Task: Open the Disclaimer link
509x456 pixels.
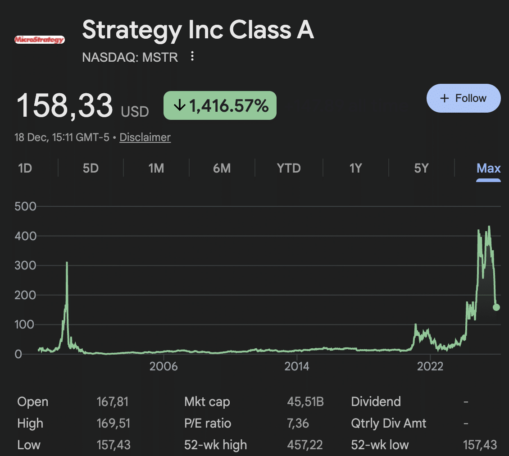Action: point(145,137)
